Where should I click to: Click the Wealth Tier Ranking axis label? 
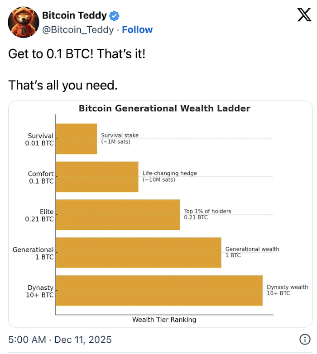click(164, 320)
